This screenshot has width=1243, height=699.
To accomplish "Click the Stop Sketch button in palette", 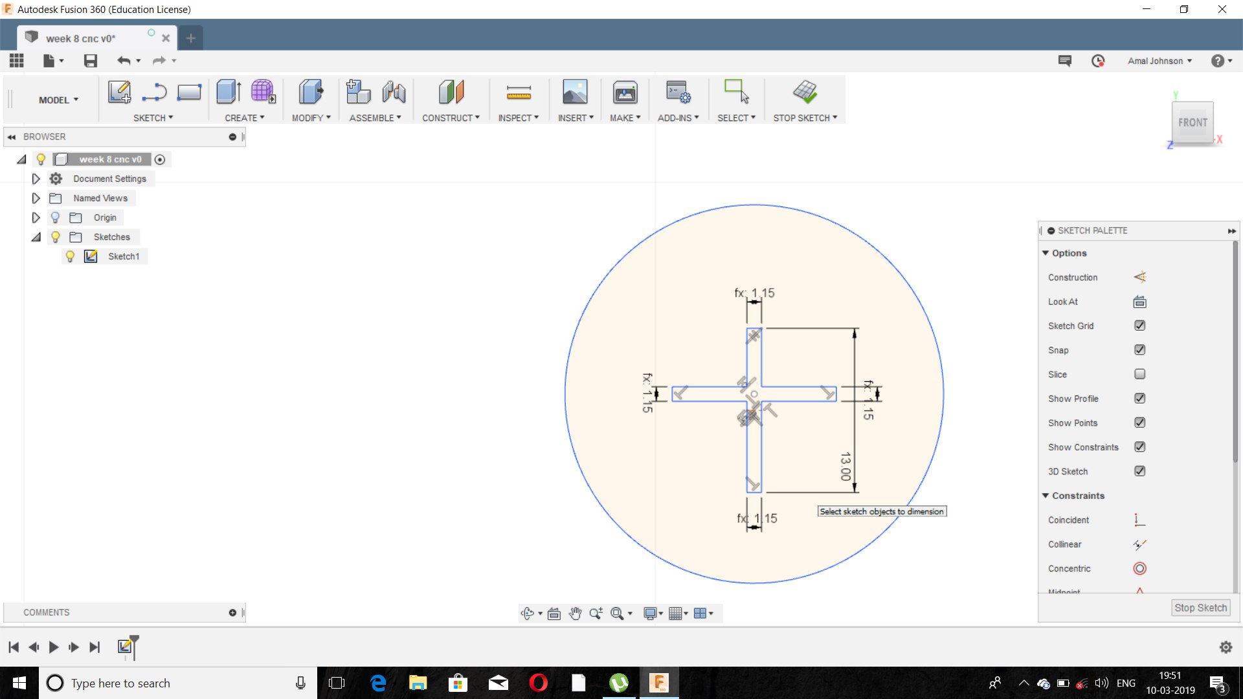I will pos(1200,608).
